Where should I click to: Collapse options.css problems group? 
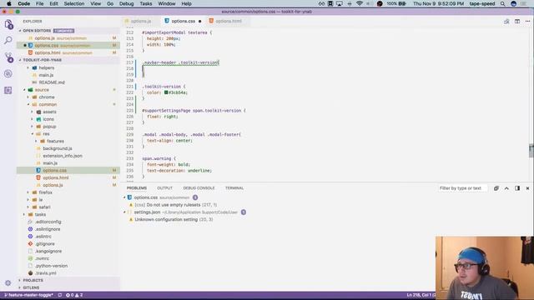pos(124,197)
